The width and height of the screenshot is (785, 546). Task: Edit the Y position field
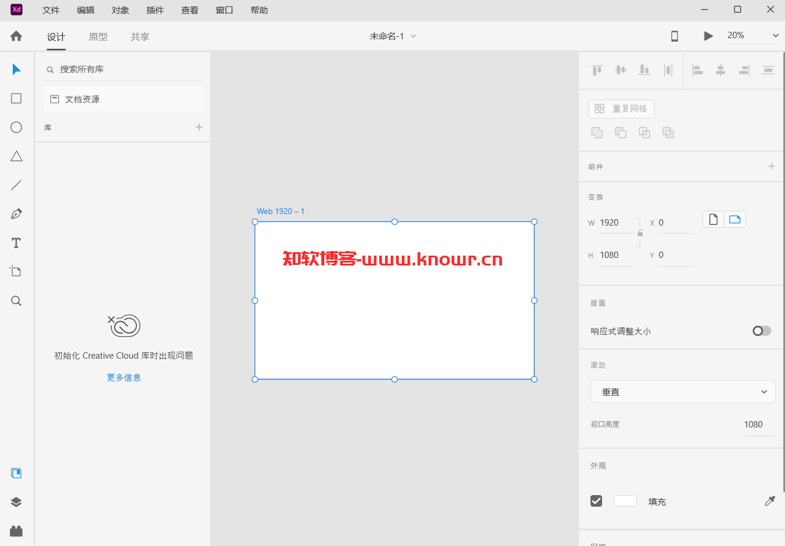(x=676, y=255)
